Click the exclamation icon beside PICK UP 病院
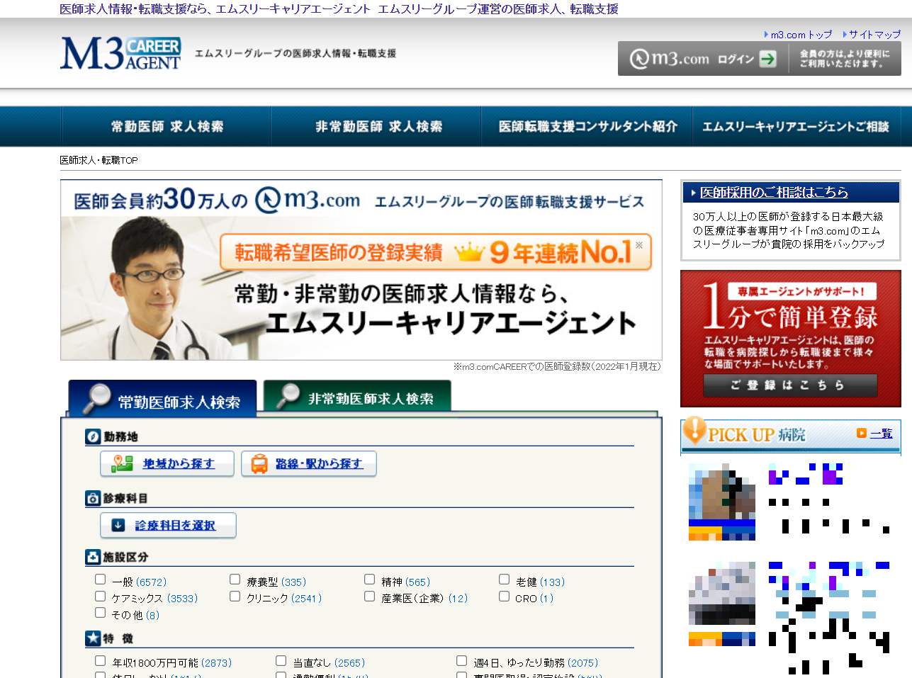Image resolution: width=912 pixels, height=678 pixels. [x=694, y=430]
